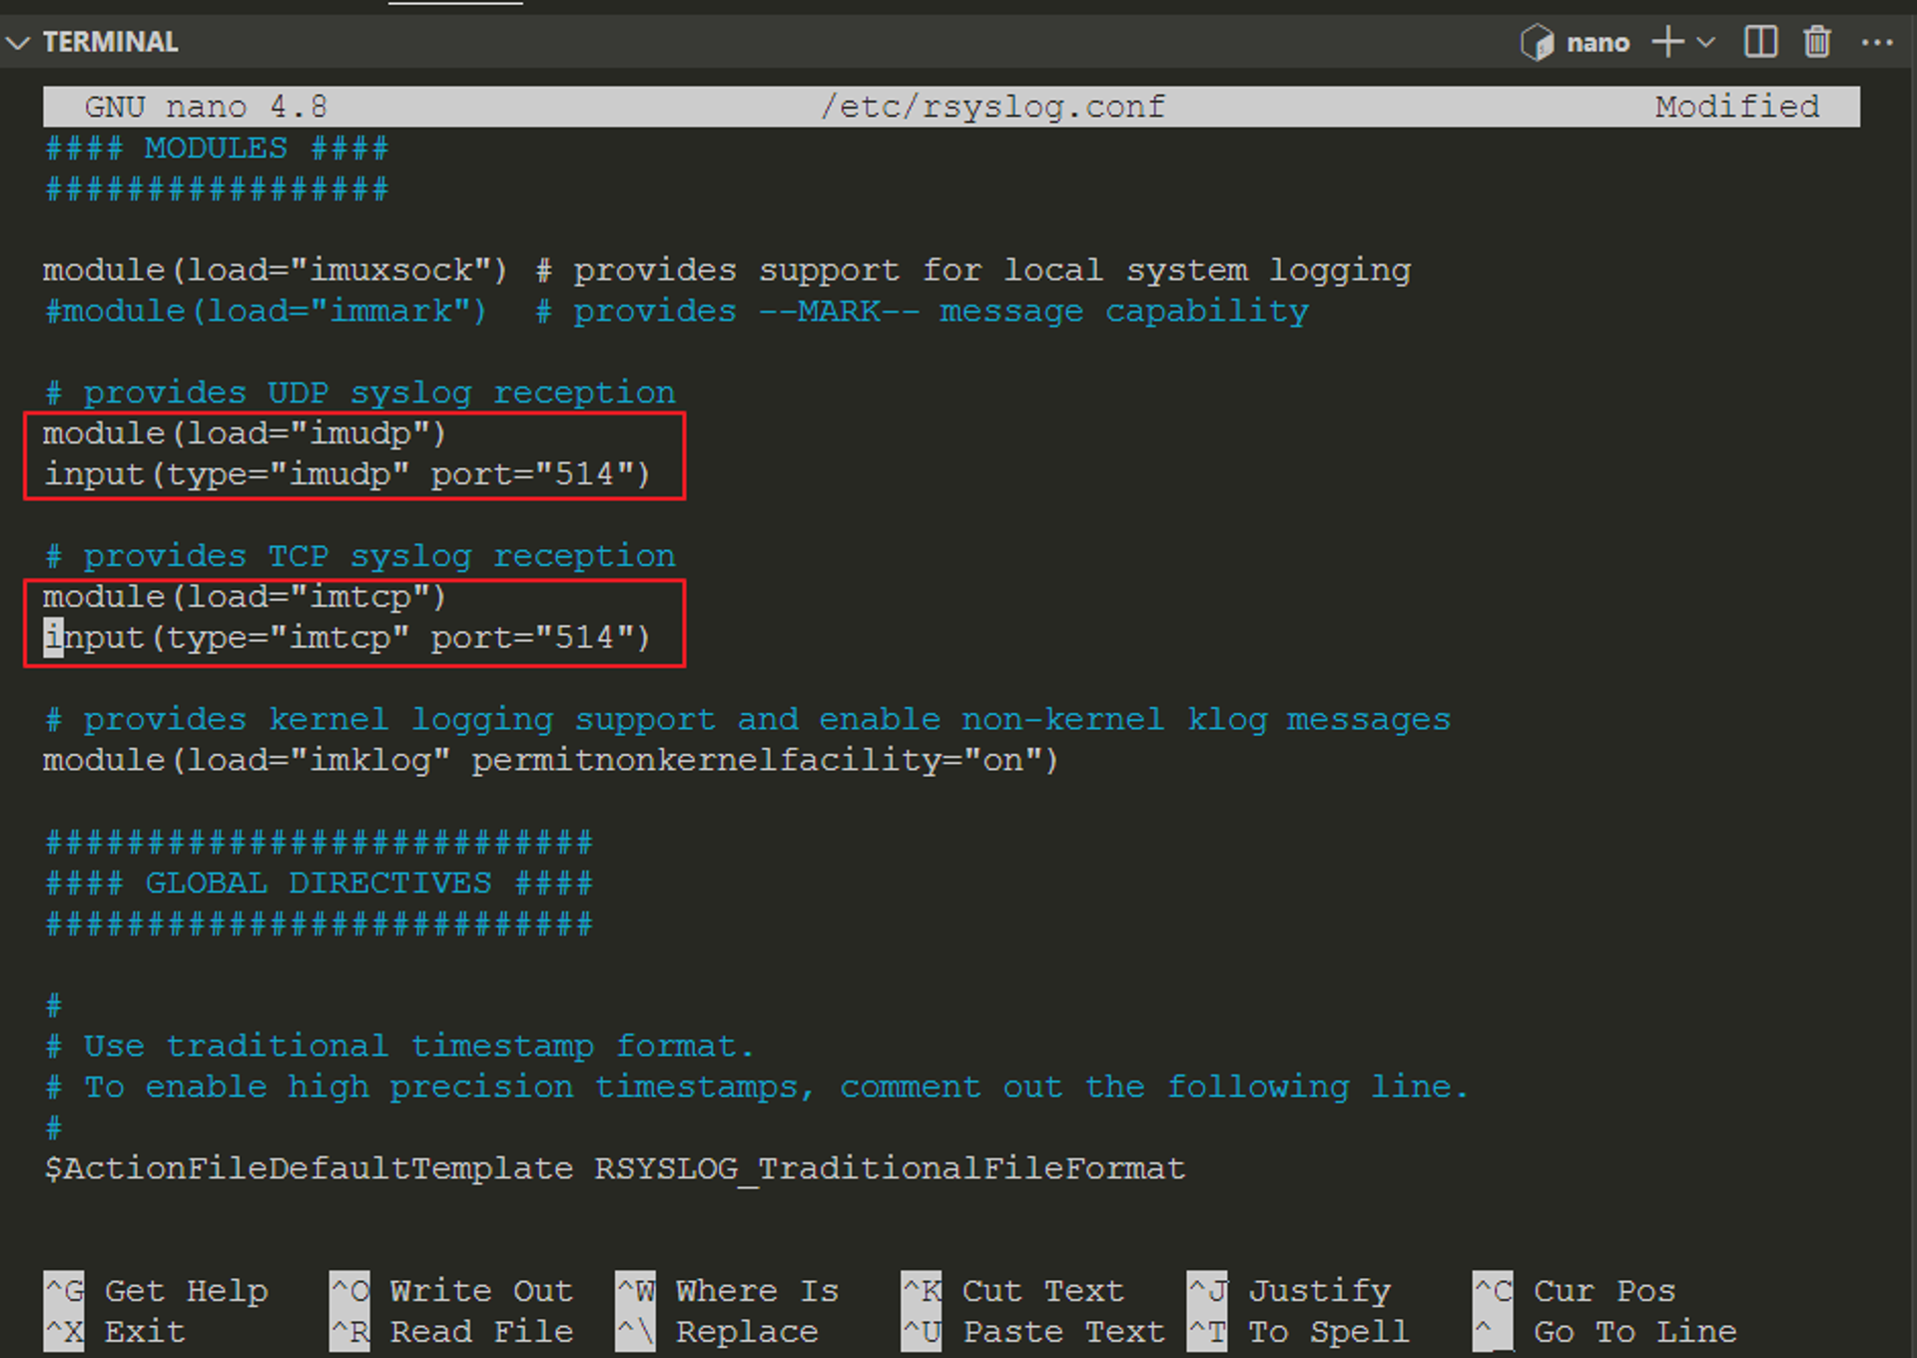Place cursor on imudp port="514" line

click(x=347, y=474)
